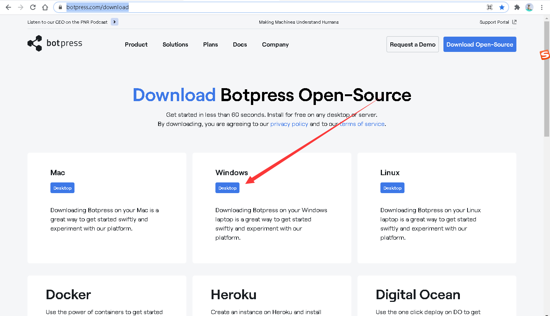Click the Snagit icon on the right edge

[x=545, y=55]
